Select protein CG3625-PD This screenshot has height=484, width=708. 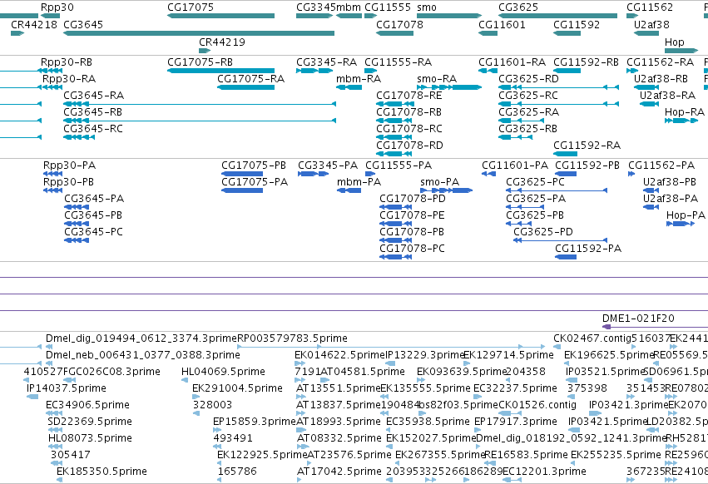coord(561,240)
